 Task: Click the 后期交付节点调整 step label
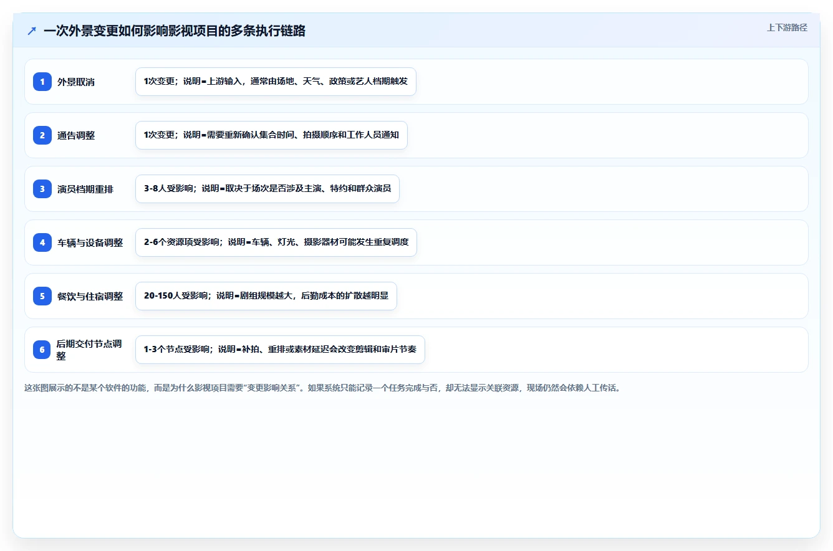coord(90,350)
